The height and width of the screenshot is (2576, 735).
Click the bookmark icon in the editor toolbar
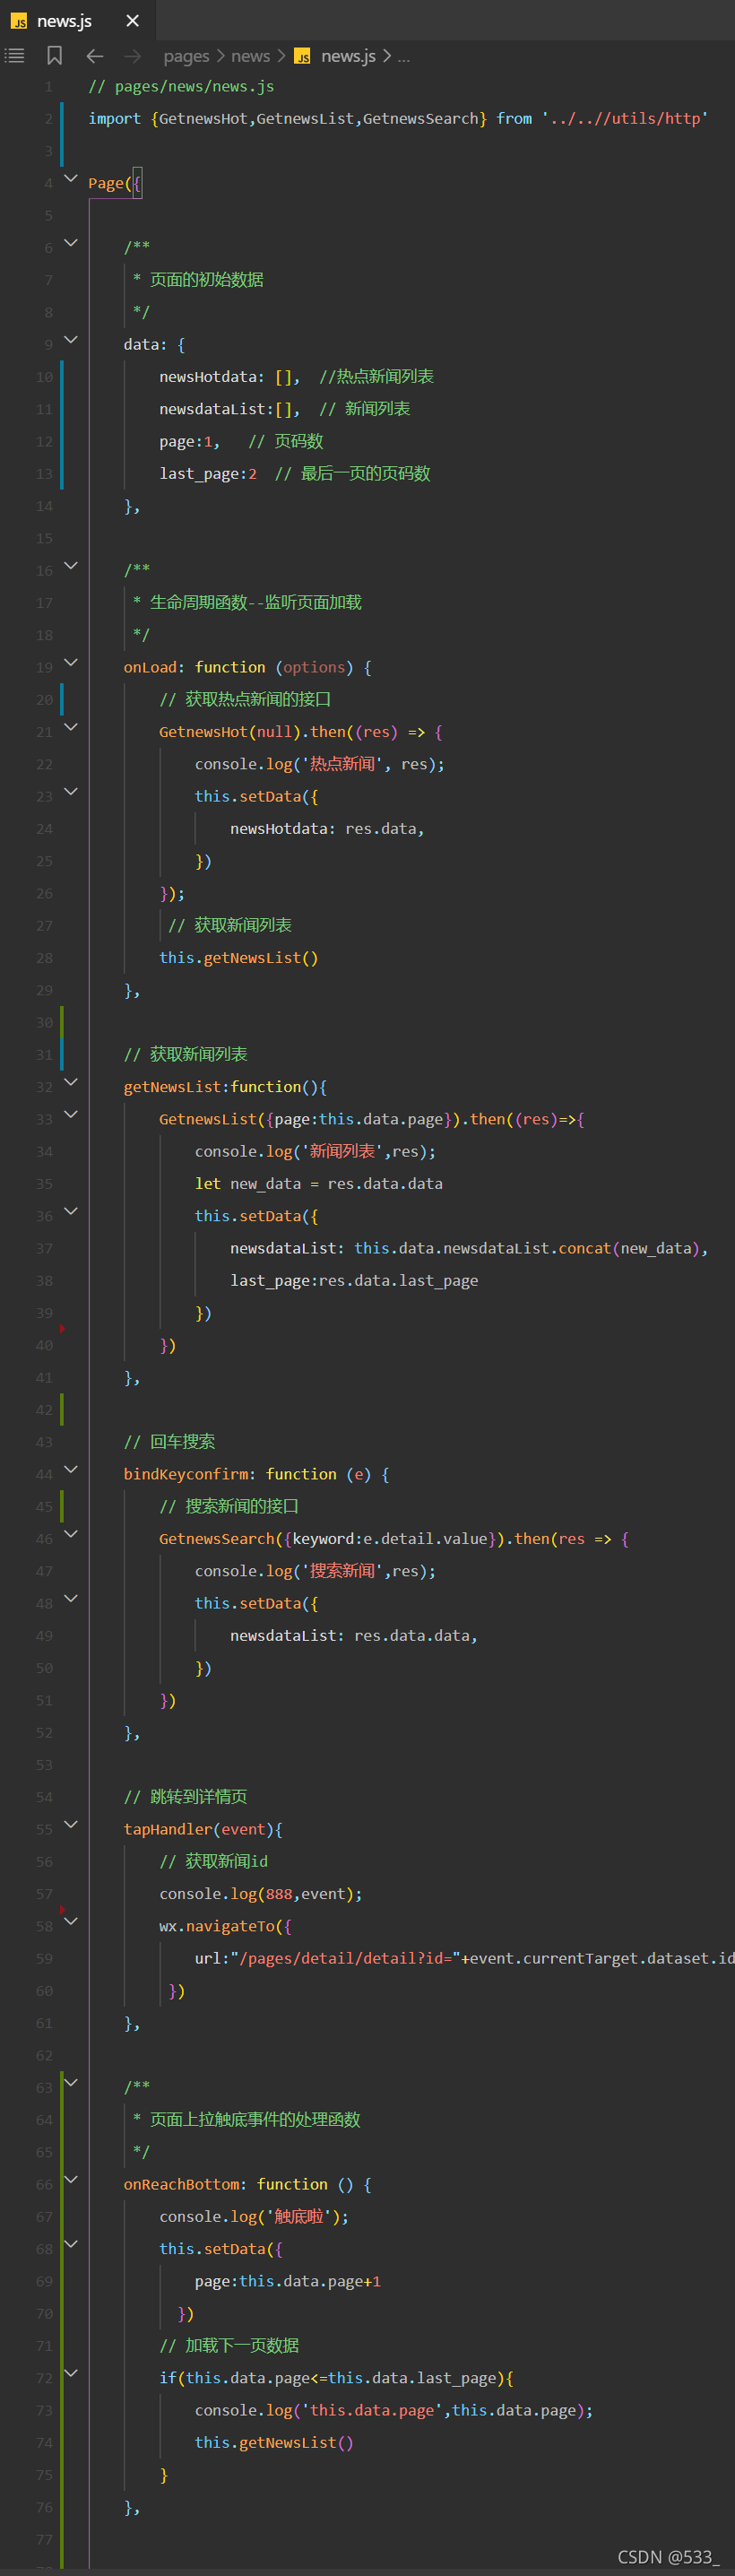(x=55, y=56)
